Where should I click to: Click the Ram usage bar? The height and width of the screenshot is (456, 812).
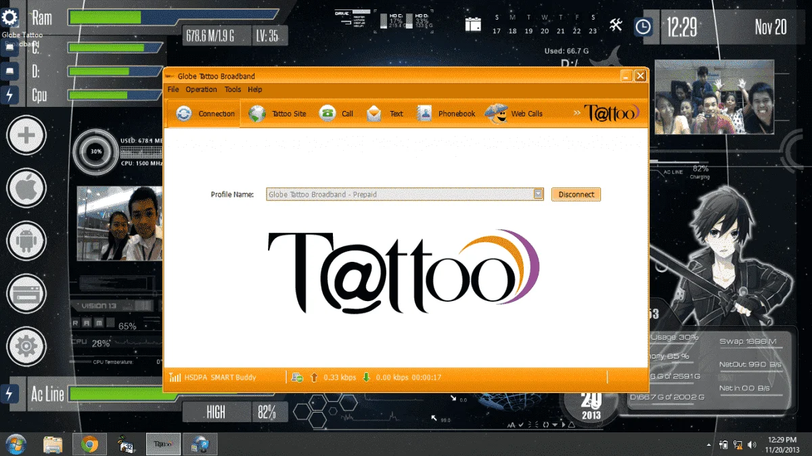pos(174,17)
